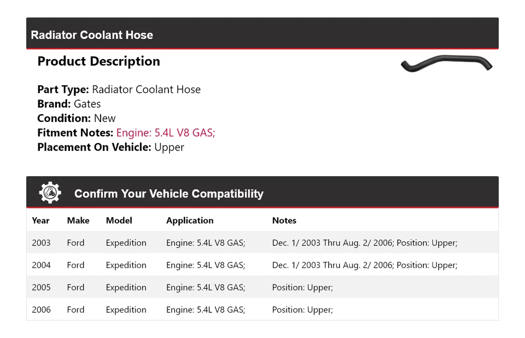The width and height of the screenshot is (525, 338).
Task: Select the 2006 year cell
Action: [41, 310]
